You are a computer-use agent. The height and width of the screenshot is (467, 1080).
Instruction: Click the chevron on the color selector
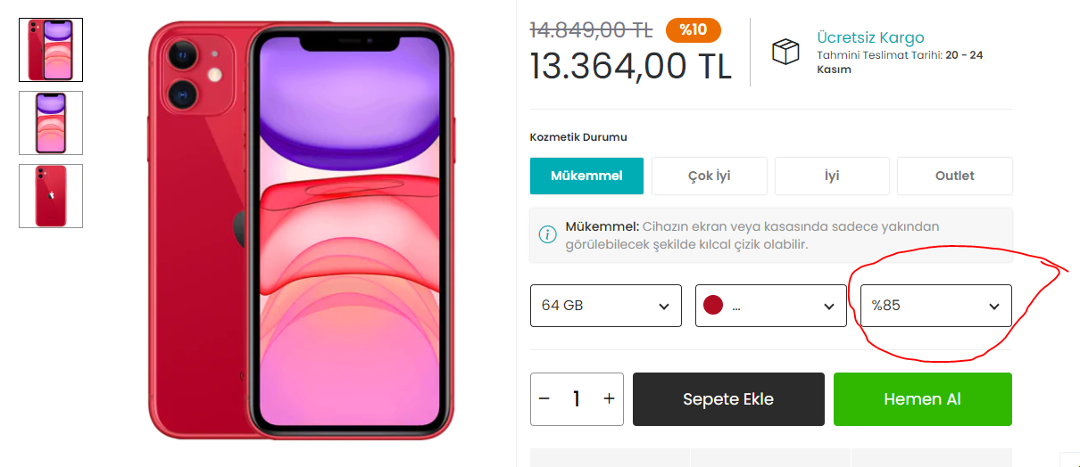pos(828,307)
